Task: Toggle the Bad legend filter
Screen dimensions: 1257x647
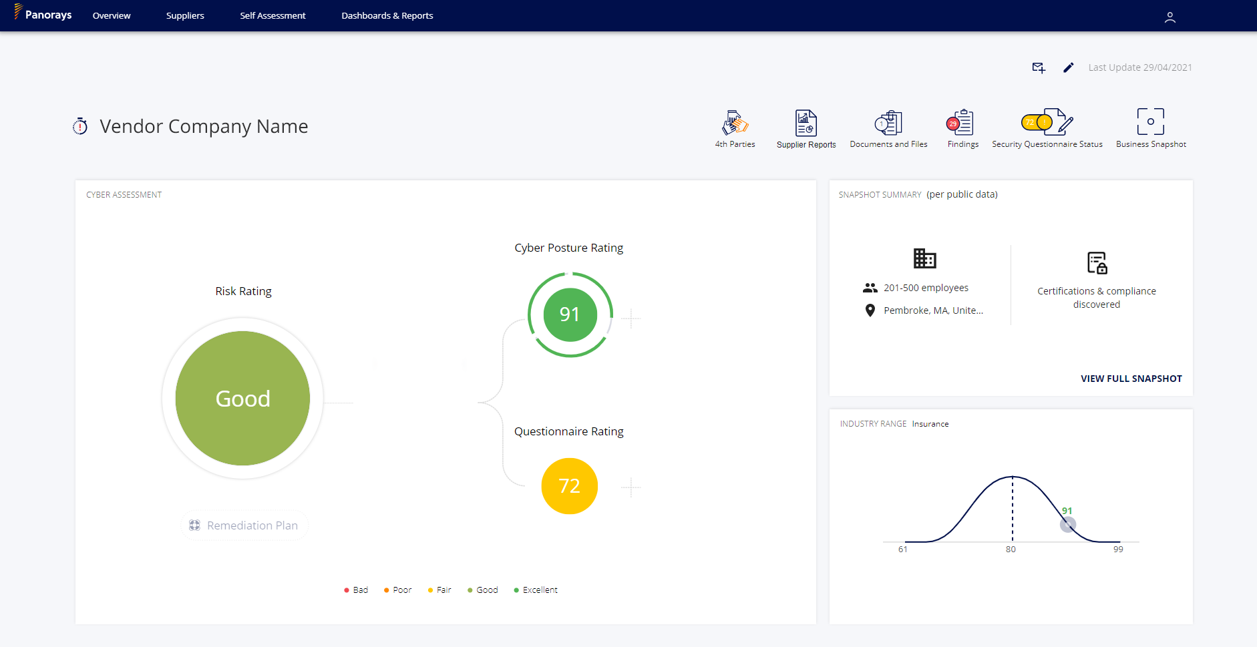Action: tap(356, 590)
